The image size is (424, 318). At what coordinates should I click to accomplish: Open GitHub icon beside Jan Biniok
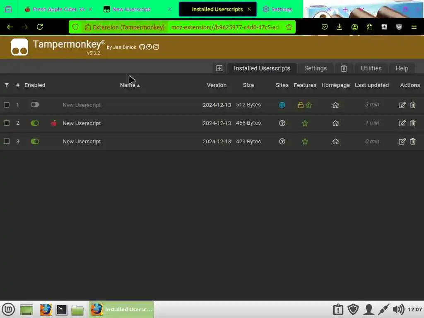tap(142, 47)
